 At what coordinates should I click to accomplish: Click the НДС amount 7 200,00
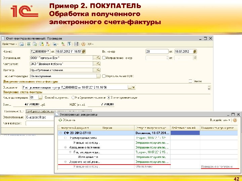pos(101,104)
